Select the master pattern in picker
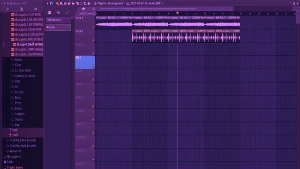300x169 pixels. click(x=58, y=27)
